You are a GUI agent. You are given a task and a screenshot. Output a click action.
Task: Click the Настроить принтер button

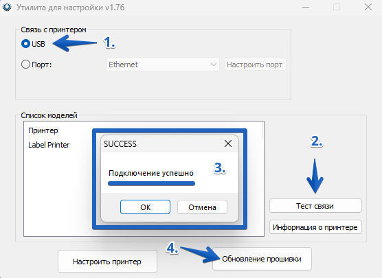coord(107,262)
